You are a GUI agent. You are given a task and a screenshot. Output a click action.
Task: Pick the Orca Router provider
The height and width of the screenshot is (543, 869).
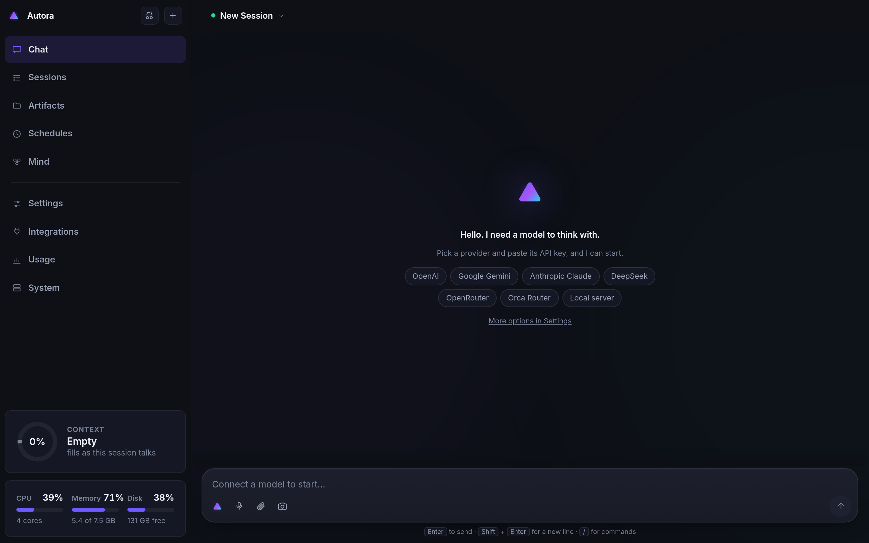tap(529, 298)
